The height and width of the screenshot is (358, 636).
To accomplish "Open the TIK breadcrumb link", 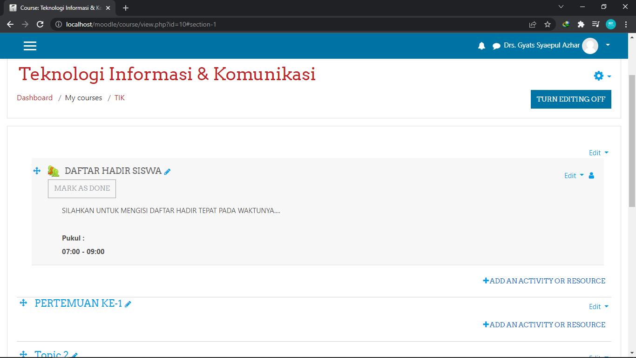I will [120, 98].
